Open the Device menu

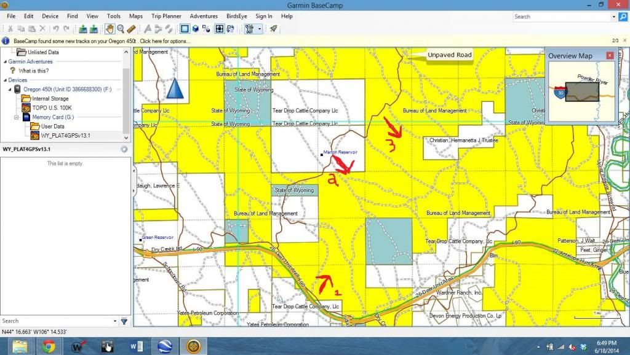50,16
